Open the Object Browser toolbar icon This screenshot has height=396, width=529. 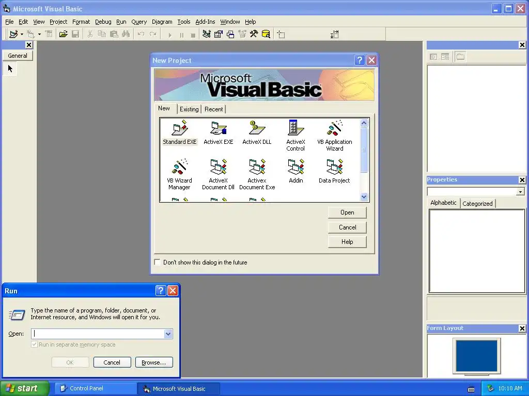[x=242, y=34]
